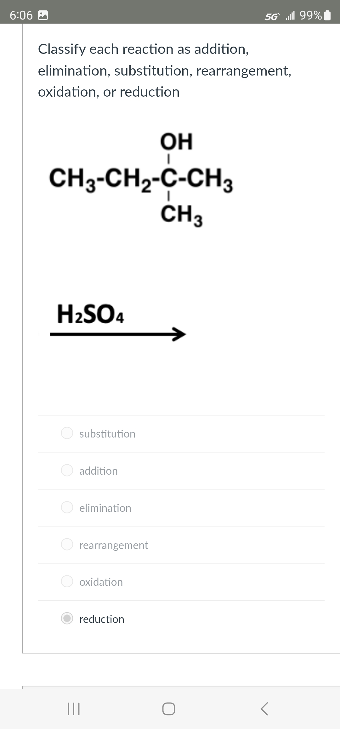Tap the question text about classifying reactions

pyautogui.click(x=164, y=71)
